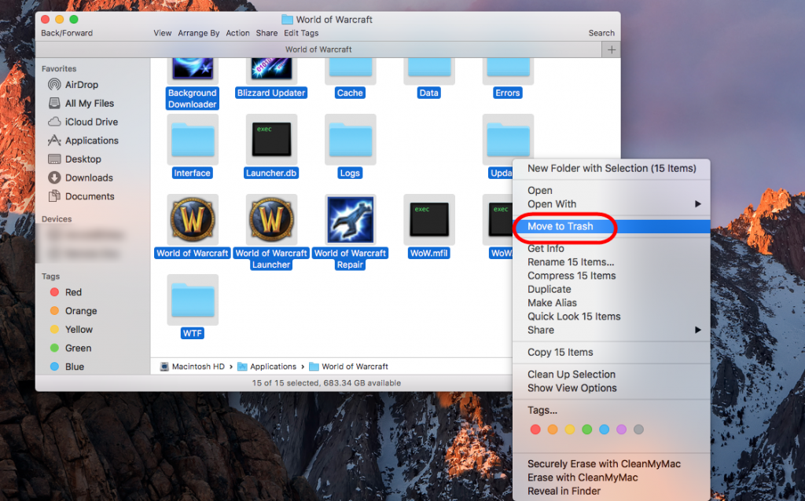805x501 pixels.
Task: Open the Data folder
Action: pyautogui.click(x=428, y=67)
